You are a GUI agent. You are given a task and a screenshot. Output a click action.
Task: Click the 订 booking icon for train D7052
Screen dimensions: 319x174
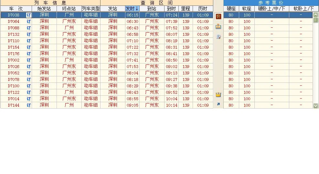click(28, 73)
